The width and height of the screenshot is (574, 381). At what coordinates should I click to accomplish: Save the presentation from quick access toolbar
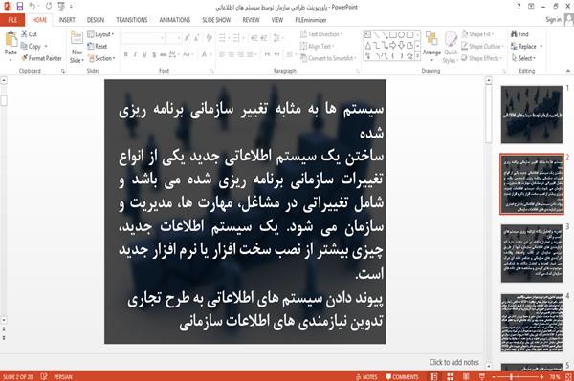click(x=20, y=7)
